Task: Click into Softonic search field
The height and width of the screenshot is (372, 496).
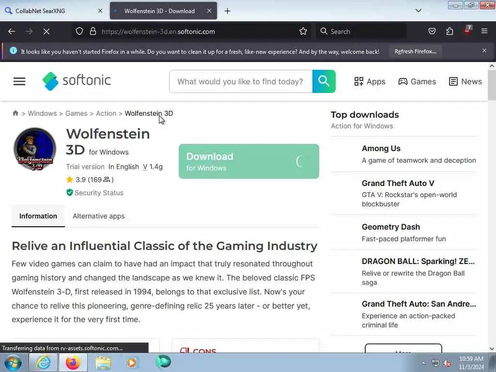Action: tap(241, 81)
